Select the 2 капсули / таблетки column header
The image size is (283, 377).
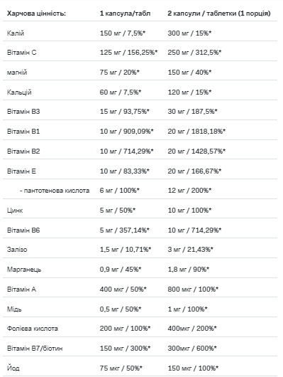tap(219, 14)
